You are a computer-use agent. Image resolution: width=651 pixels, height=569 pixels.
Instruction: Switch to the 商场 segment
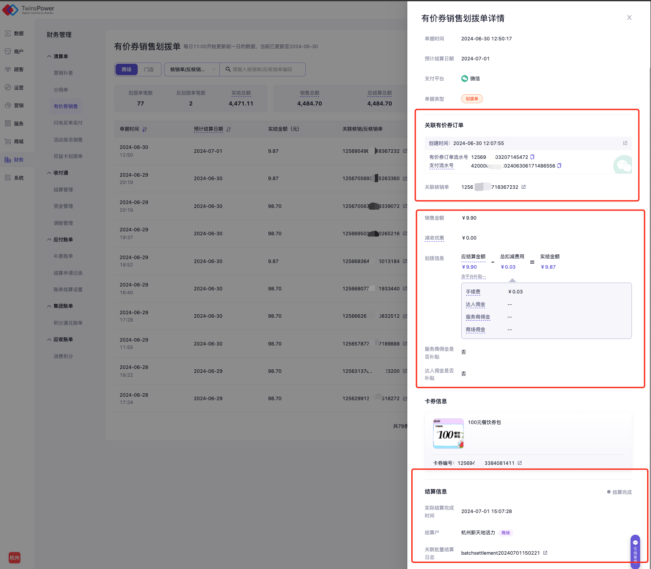coord(126,69)
